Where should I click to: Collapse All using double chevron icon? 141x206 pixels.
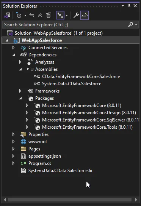40,15
